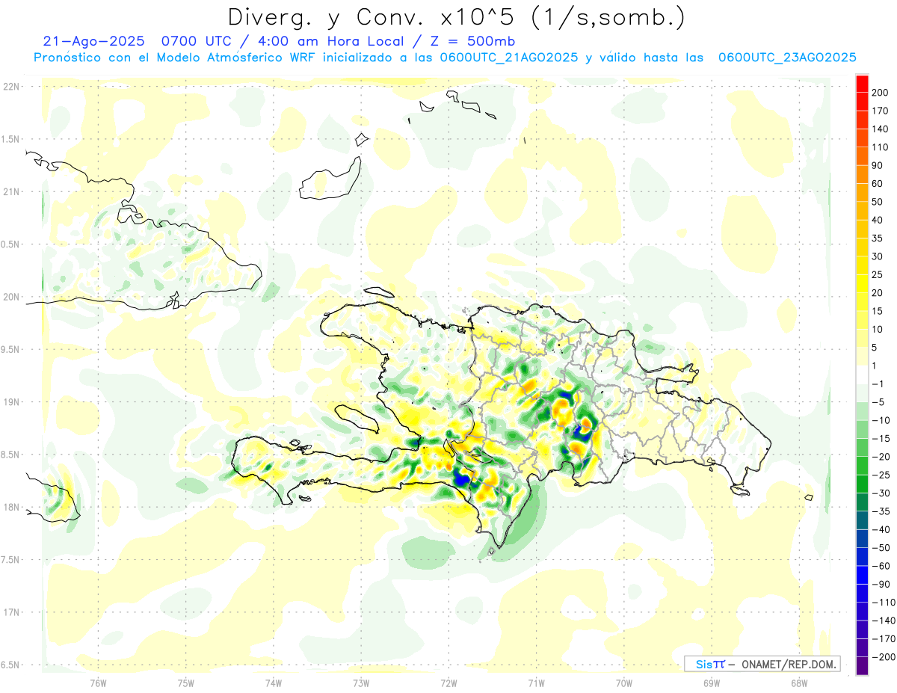Image resolution: width=897 pixels, height=693 pixels.
Task: Click the 21N latitude label
Action: tap(10, 192)
